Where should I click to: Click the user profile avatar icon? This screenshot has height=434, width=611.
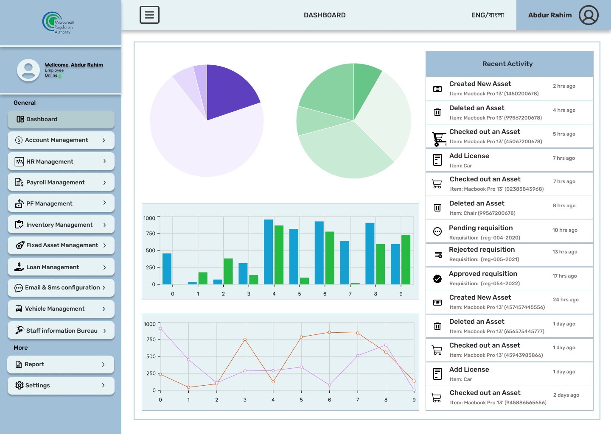pos(589,15)
